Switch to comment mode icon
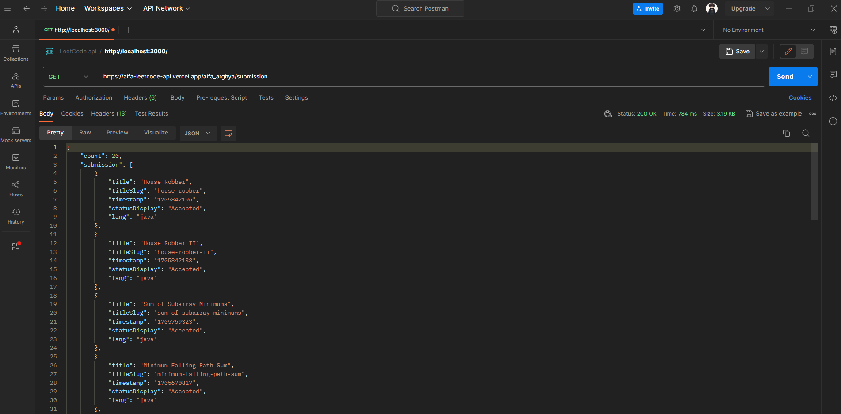This screenshot has height=414, width=841. click(804, 52)
